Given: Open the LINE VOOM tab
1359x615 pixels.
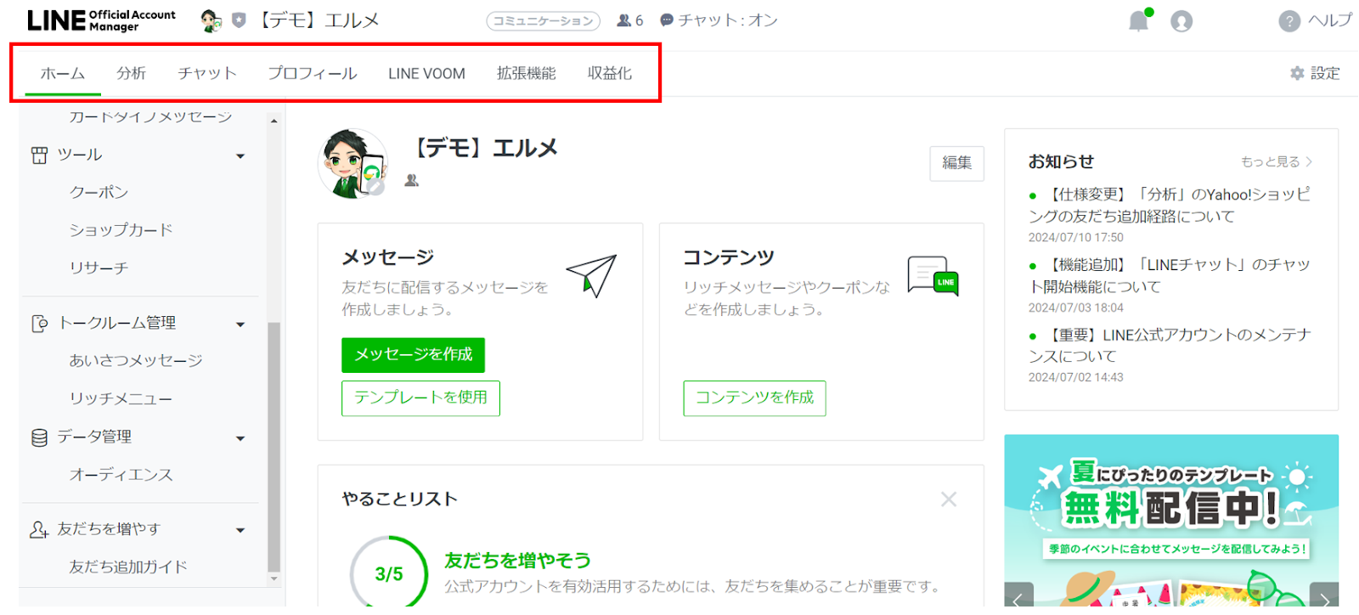Looking at the screenshot, I should 427,74.
